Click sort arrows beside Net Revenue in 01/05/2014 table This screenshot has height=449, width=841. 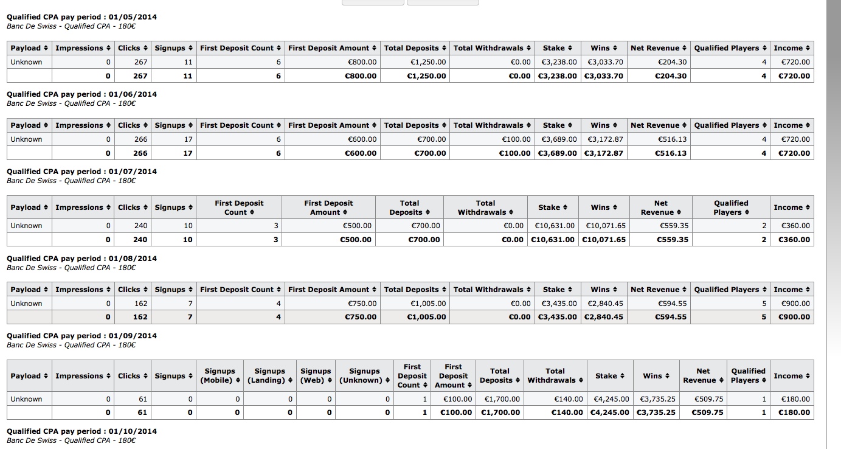684,48
